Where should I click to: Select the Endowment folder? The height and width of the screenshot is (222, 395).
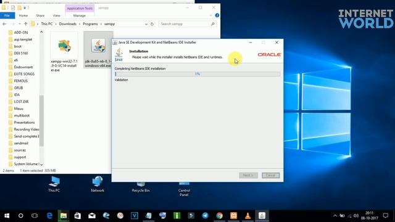(23, 67)
